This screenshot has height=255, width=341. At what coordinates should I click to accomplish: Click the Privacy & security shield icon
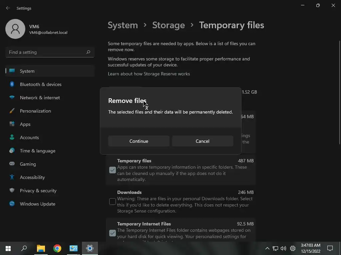12,190
